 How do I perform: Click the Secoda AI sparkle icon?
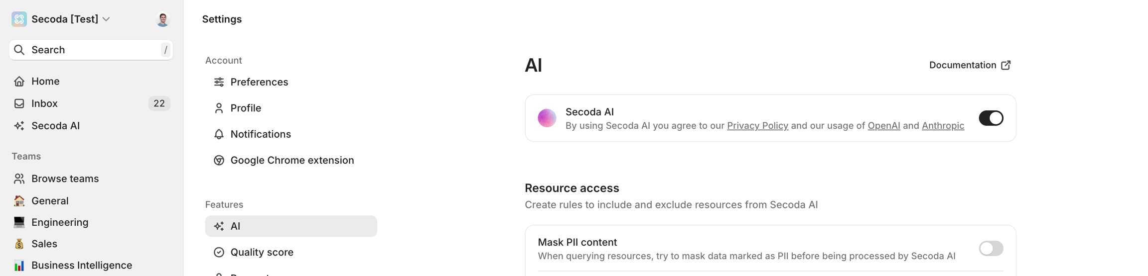[x=19, y=126]
